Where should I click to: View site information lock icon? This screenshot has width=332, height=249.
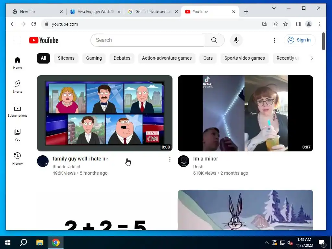tap(47, 24)
